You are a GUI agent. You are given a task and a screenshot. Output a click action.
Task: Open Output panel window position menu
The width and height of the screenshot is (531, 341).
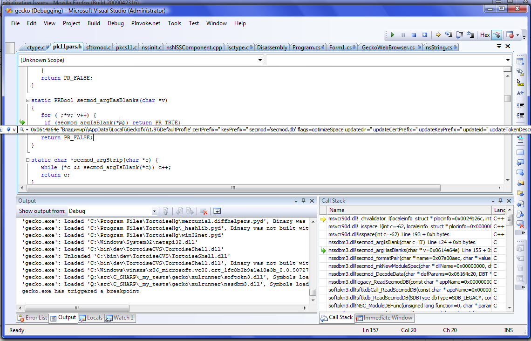tap(296, 201)
